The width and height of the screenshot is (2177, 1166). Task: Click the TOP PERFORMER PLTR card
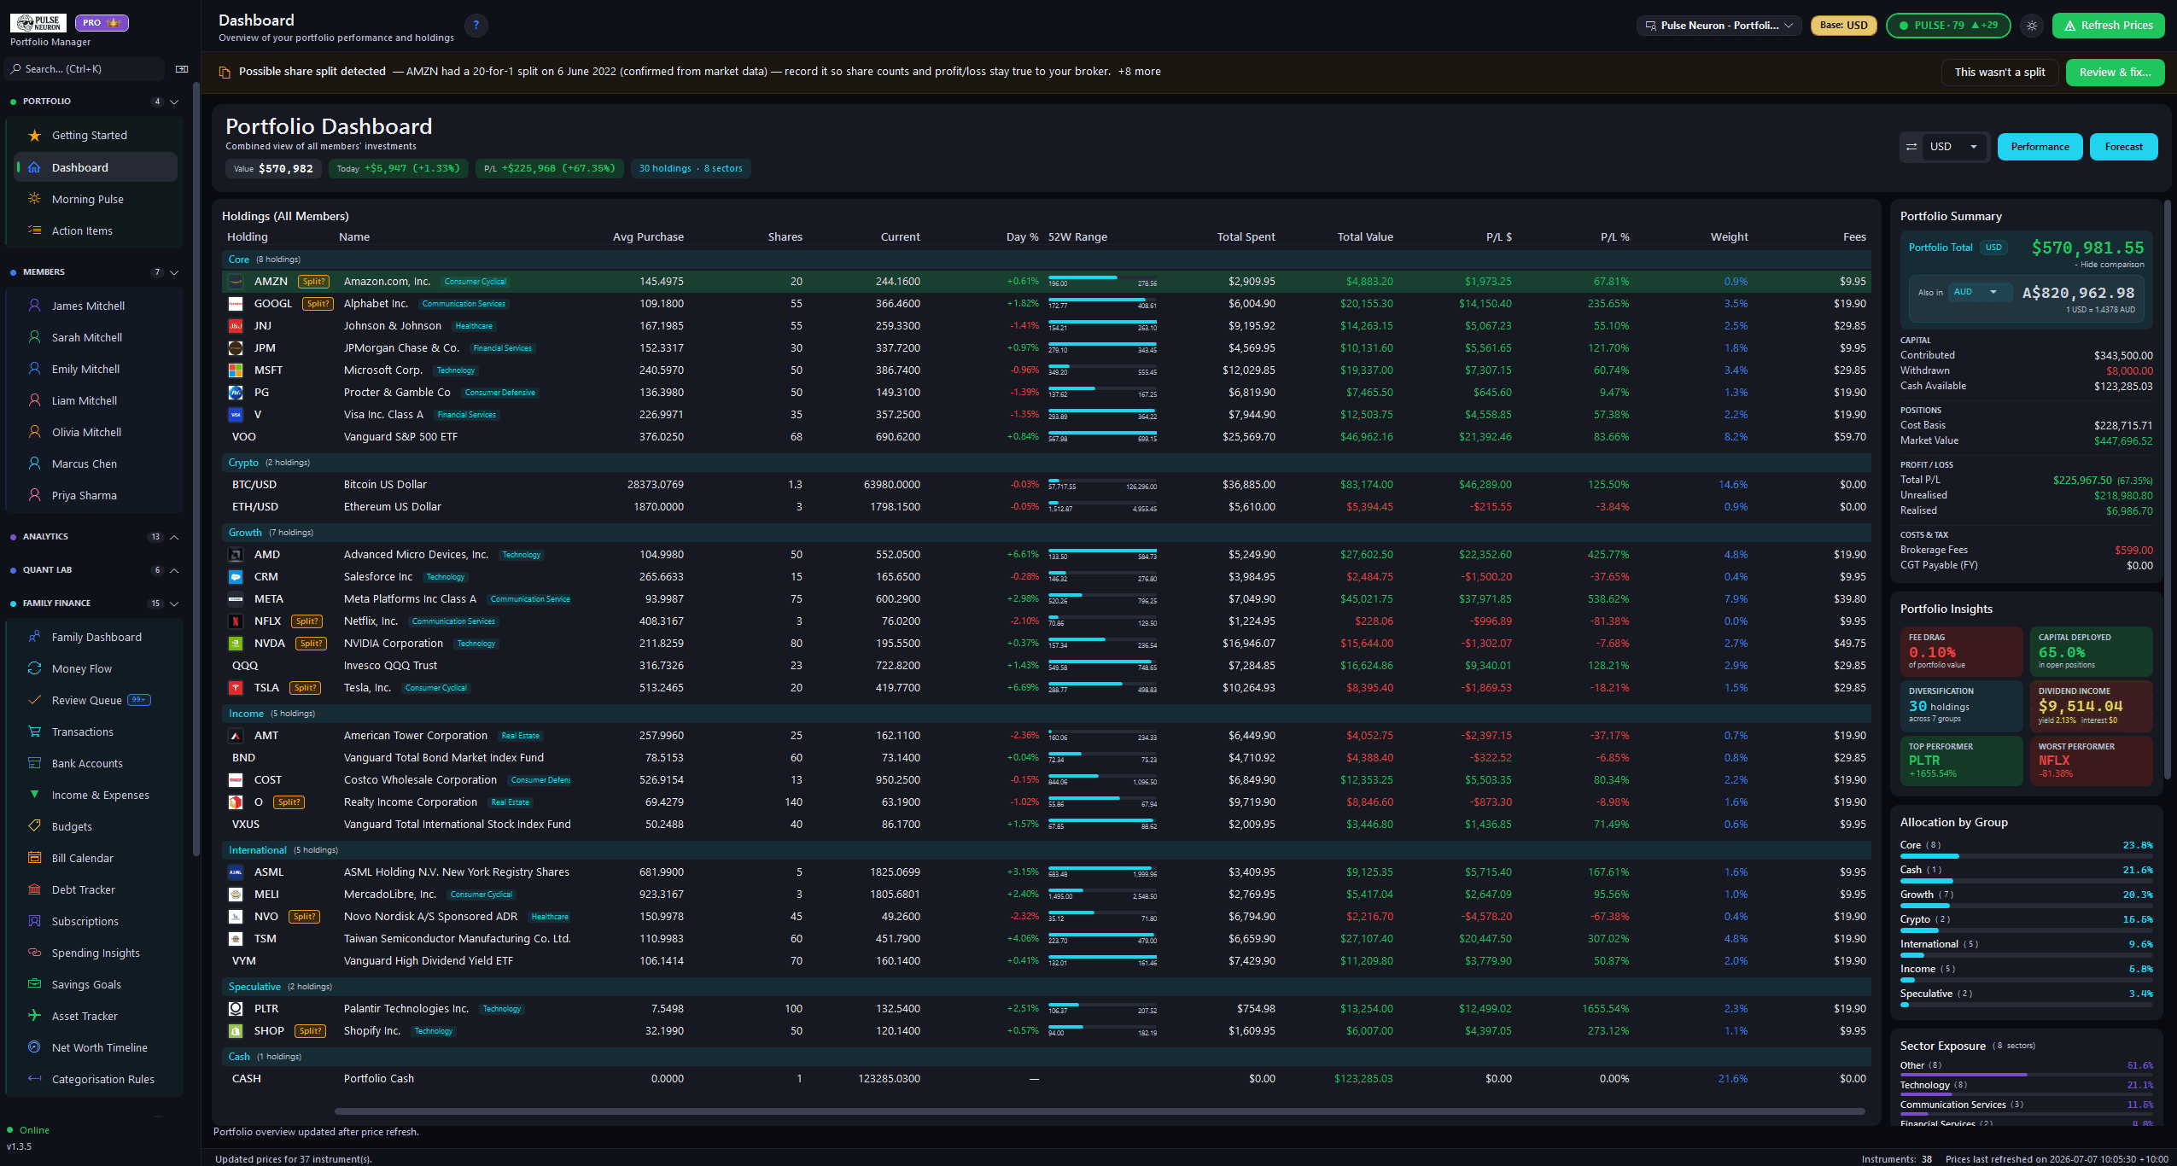(1961, 760)
